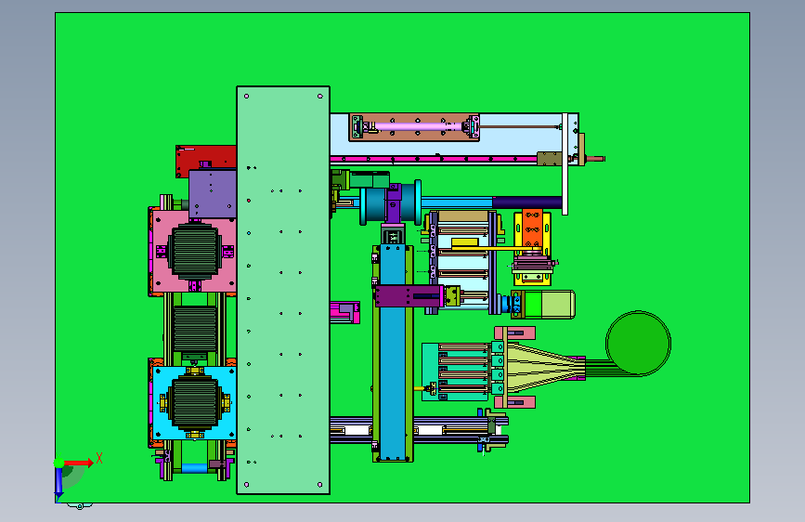Select the blue vertical linear slide
Screen dimensions: 805x522
394,352
